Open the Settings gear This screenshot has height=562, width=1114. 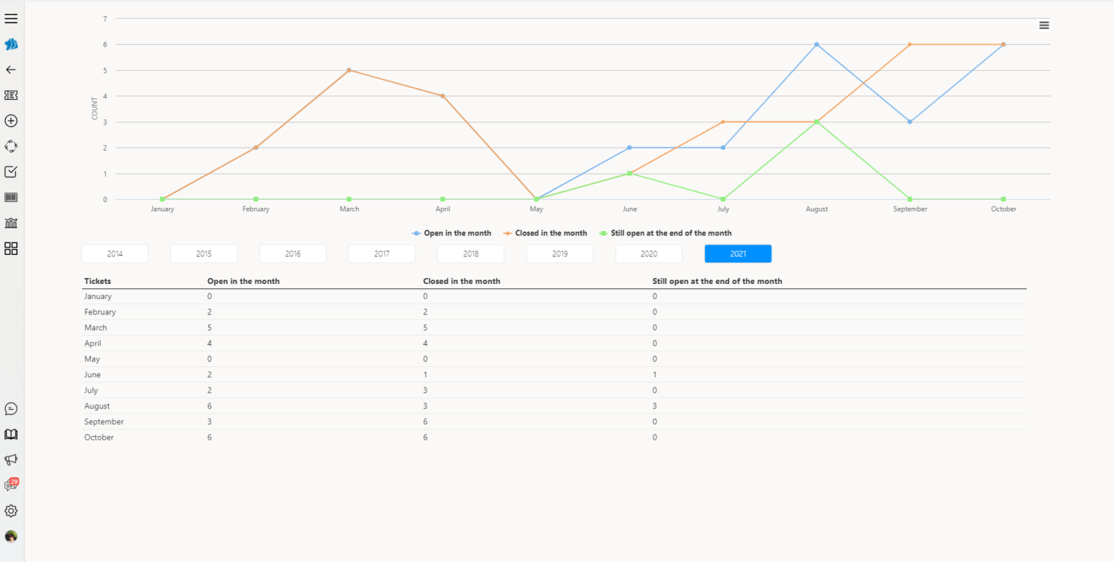click(11, 511)
